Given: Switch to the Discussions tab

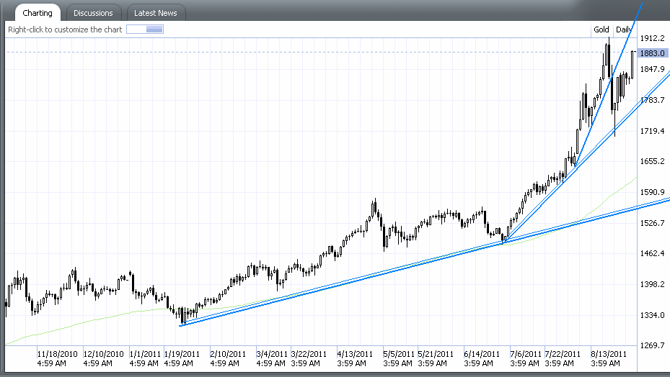Looking at the screenshot, I should pyautogui.click(x=93, y=13).
